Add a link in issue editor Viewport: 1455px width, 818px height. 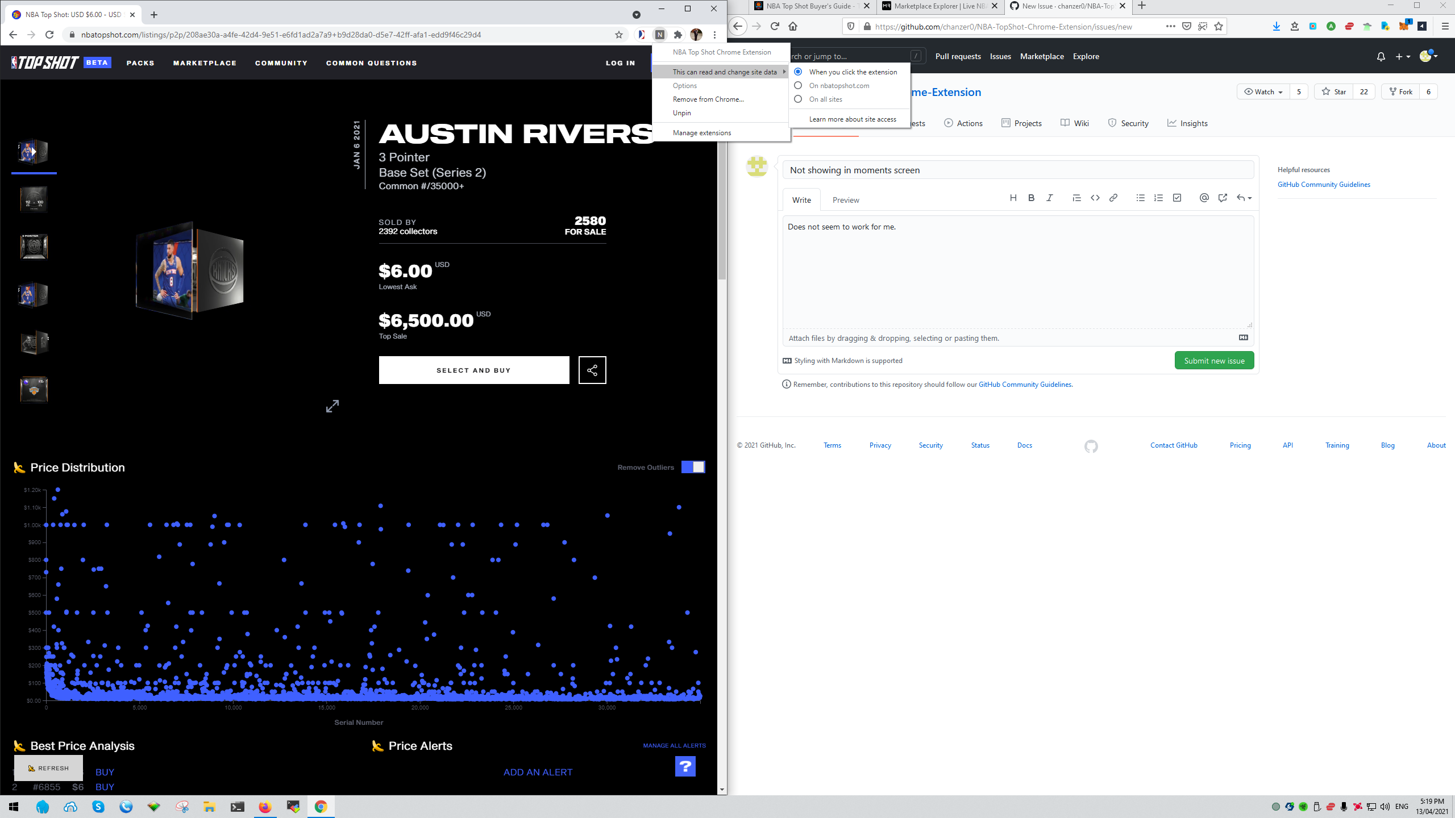point(1113,198)
